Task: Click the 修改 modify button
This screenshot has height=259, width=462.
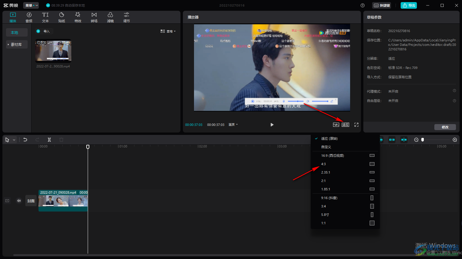Action: [x=445, y=127]
